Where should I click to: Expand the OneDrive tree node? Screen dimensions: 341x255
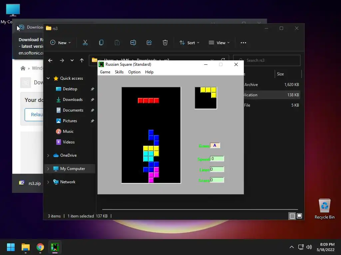tap(48, 155)
